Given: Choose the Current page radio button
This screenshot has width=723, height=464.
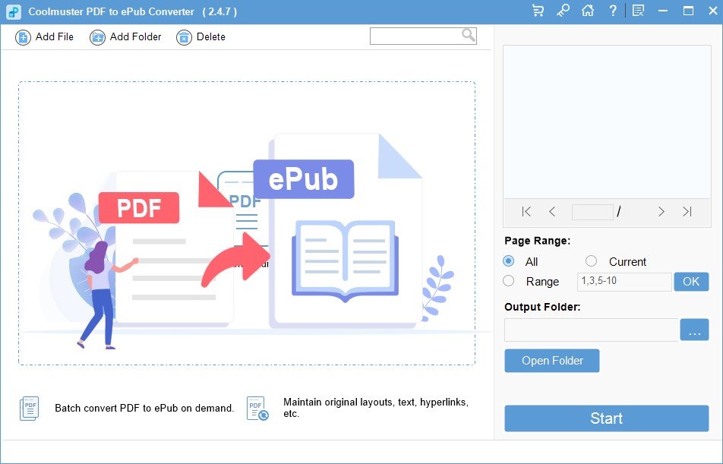Looking at the screenshot, I should (592, 261).
